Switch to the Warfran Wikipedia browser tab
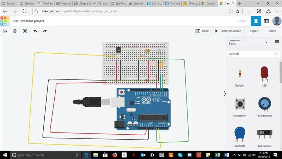The height and width of the screenshot is (159, 282). tap(45, 4)
